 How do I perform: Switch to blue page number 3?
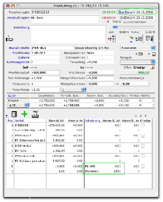(145, 115)
